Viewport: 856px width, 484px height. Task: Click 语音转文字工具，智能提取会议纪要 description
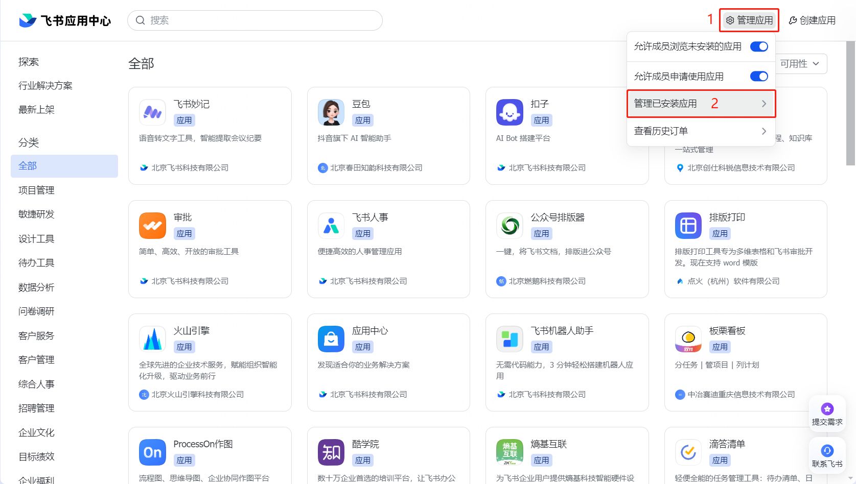coord(200,138)
